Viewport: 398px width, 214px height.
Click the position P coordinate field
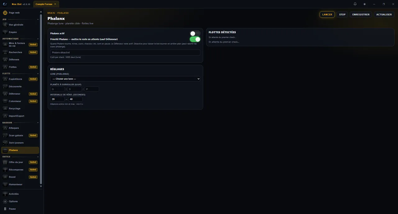click(92, 89)
